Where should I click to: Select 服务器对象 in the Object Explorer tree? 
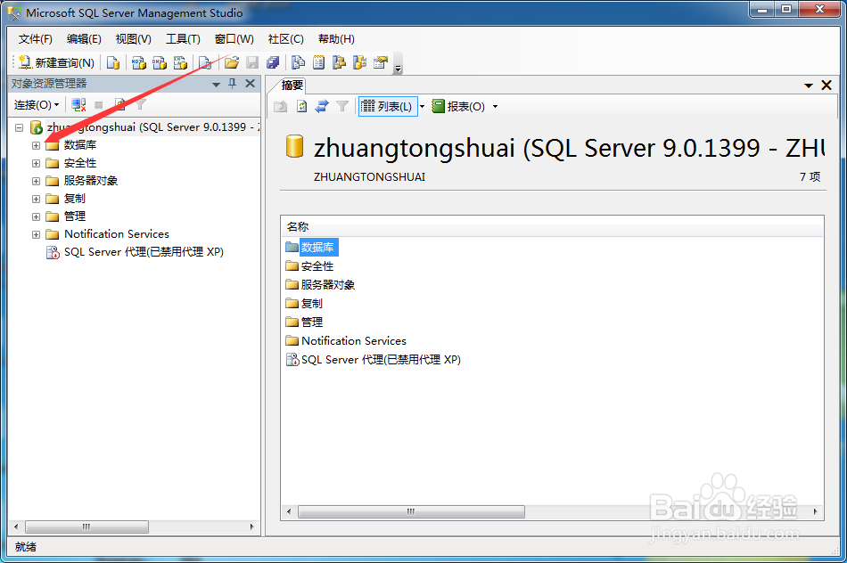coord(91,181)
